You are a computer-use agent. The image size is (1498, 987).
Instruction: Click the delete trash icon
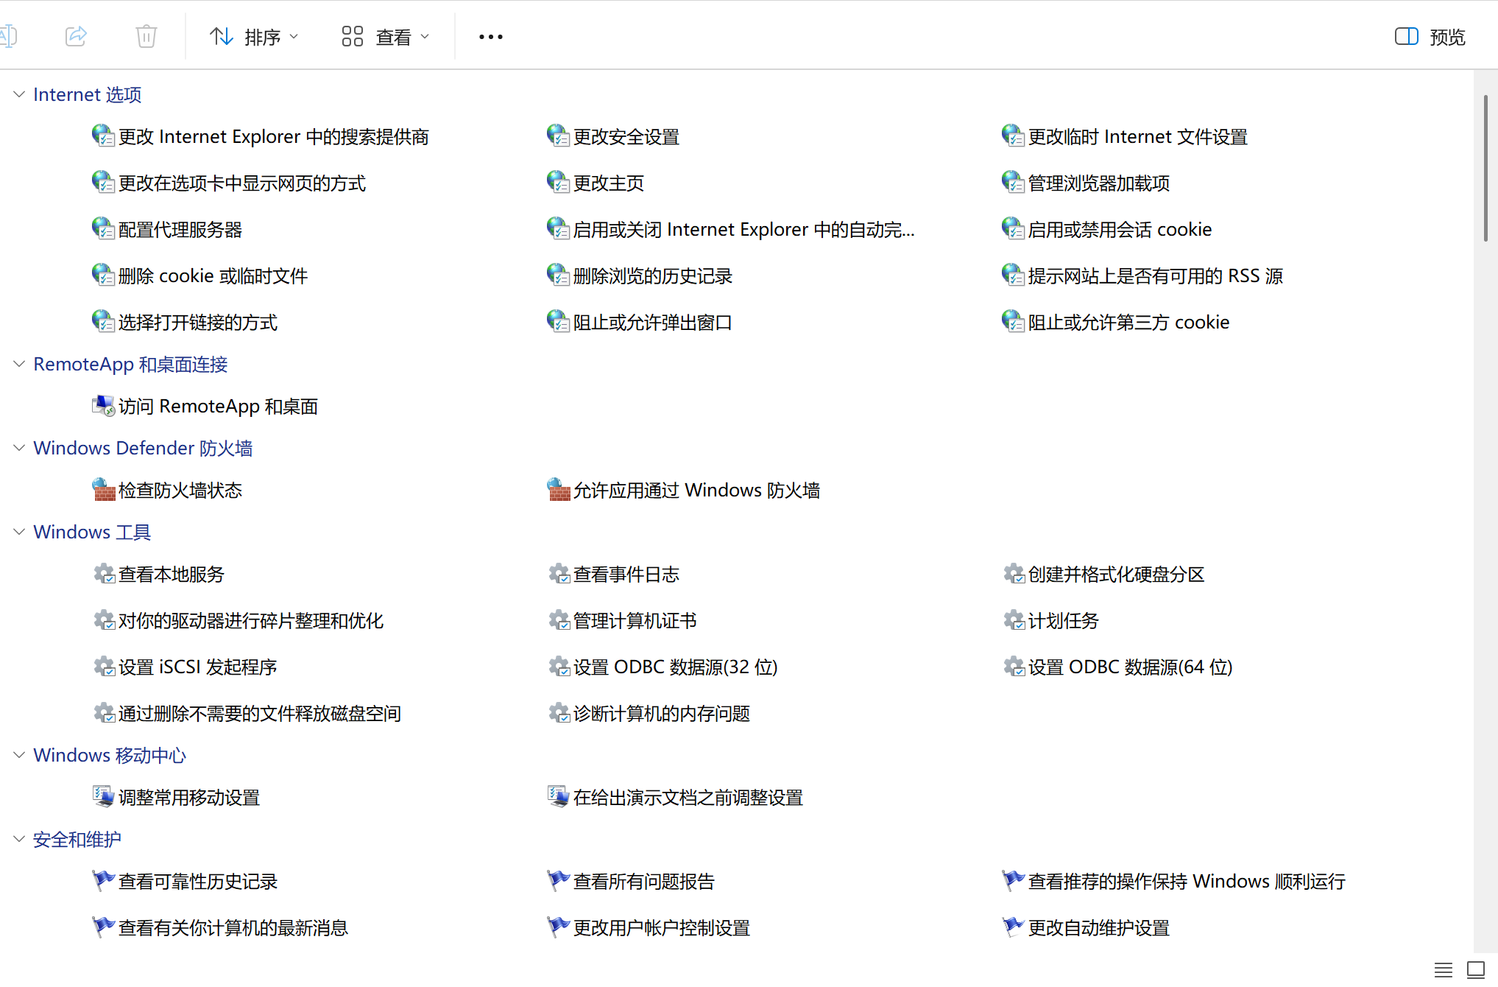coord(146,36)
